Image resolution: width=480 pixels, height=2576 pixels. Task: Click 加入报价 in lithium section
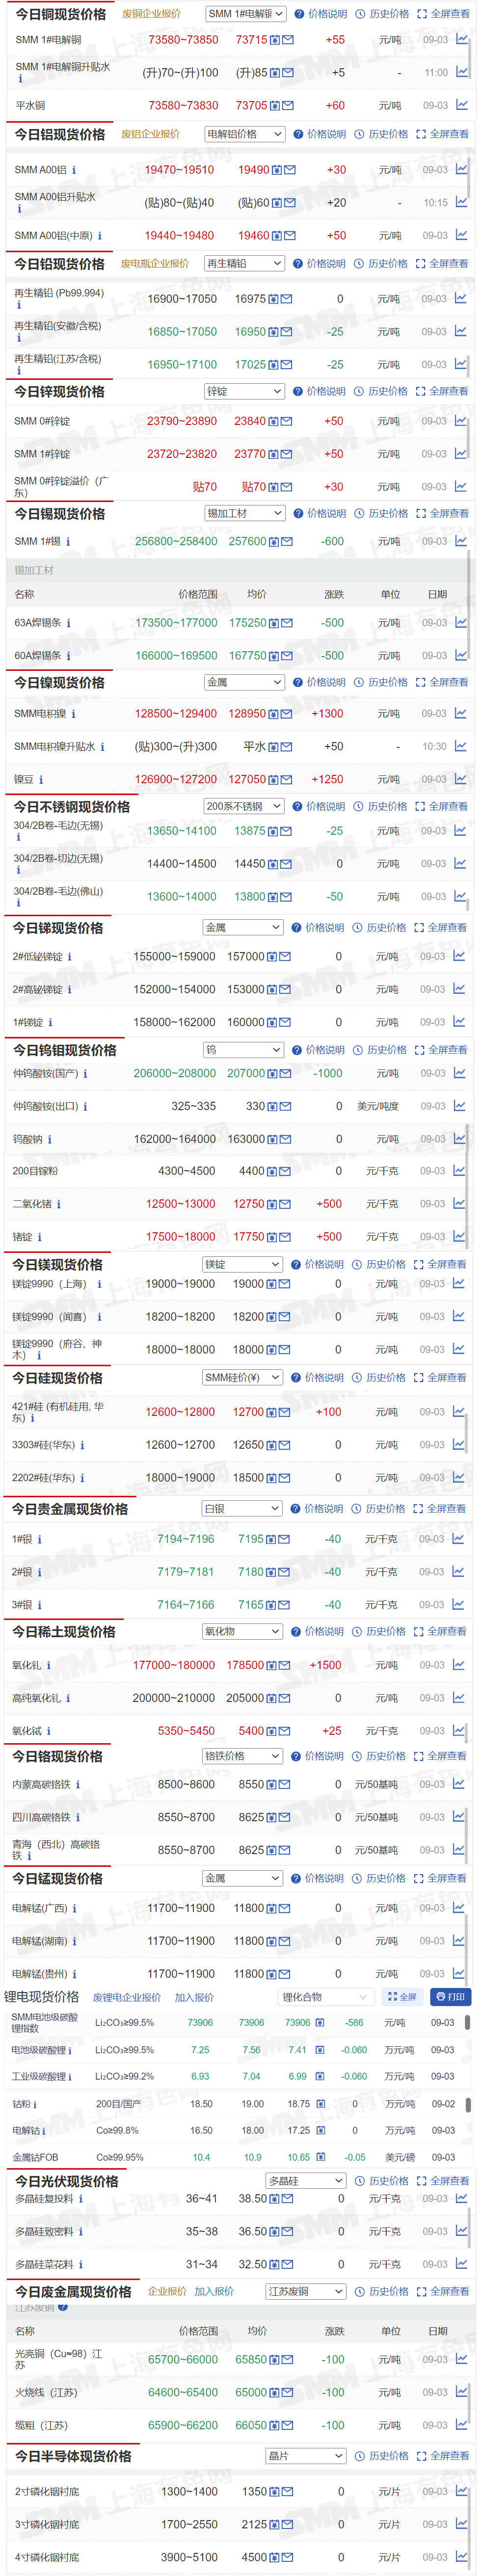click(x=194, y=1997)
